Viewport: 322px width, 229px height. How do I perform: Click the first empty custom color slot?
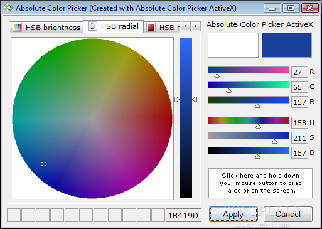(x=14, y=215)
